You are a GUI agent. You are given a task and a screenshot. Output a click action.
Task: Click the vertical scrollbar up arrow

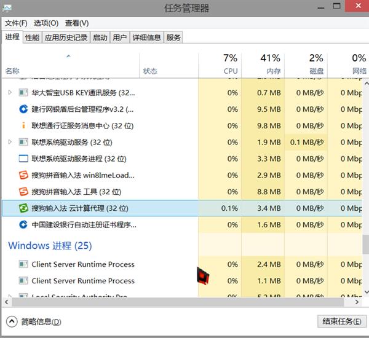point(366,83)
